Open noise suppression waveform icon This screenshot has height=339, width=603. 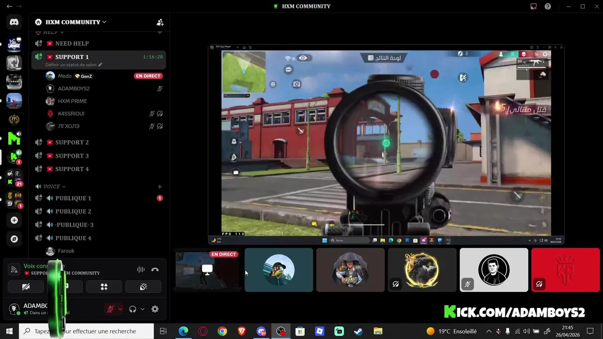pyautogui.click(x=140, y=270)
